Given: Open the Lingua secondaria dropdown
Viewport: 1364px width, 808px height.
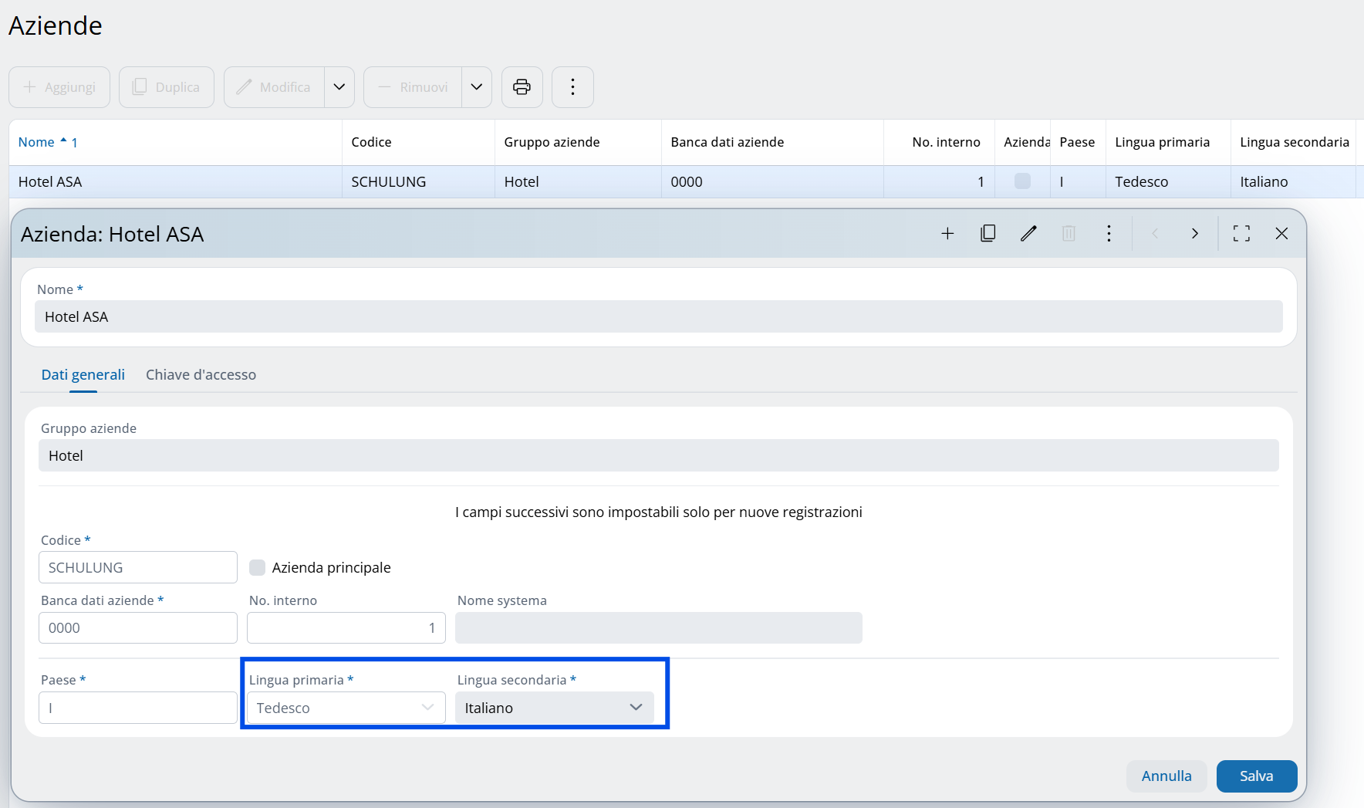Looking at the screenshot, I should coord(554,708).
